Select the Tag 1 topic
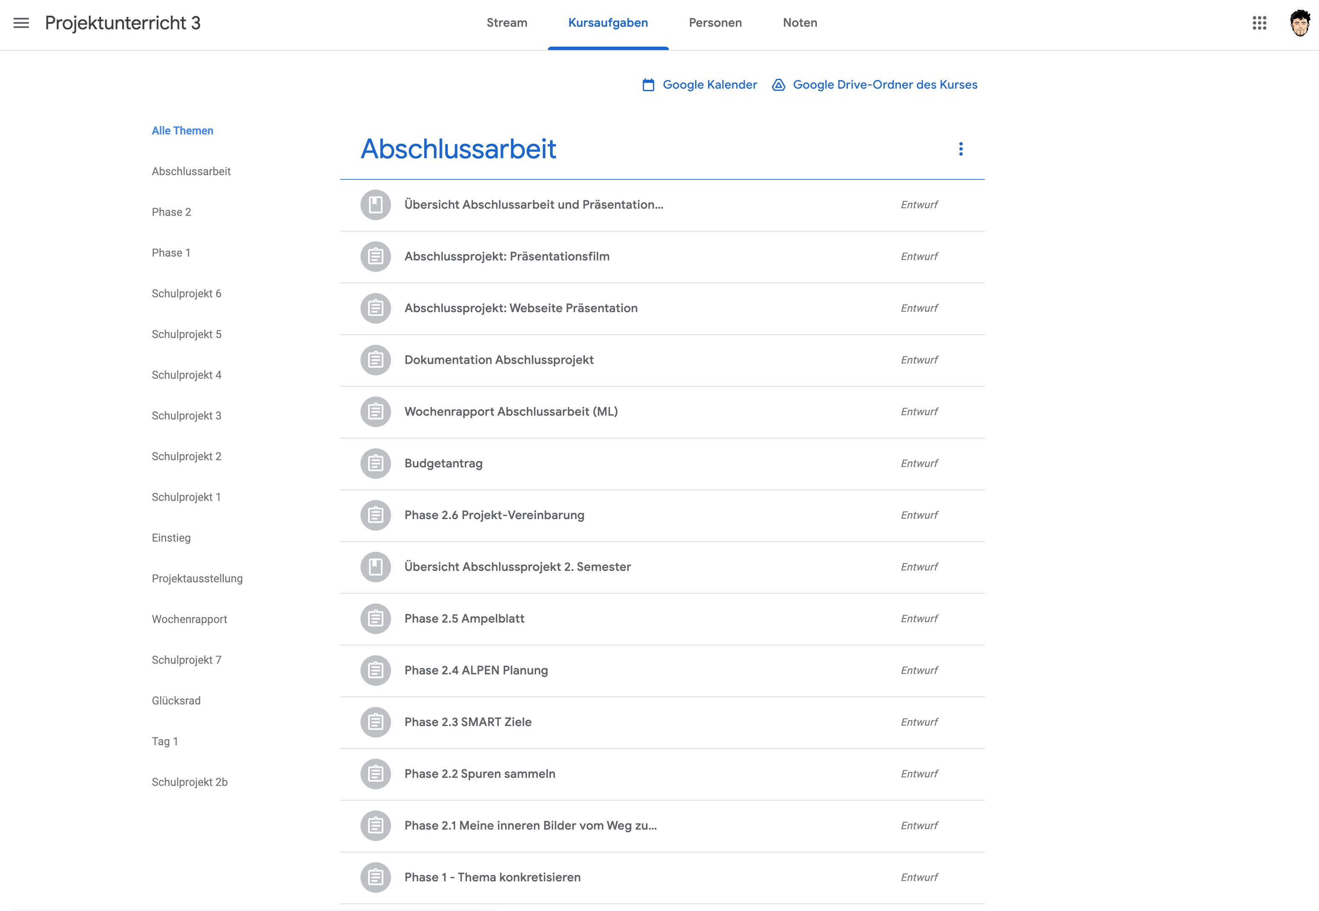Screen dimensions: 1319x911 (165, 741)
